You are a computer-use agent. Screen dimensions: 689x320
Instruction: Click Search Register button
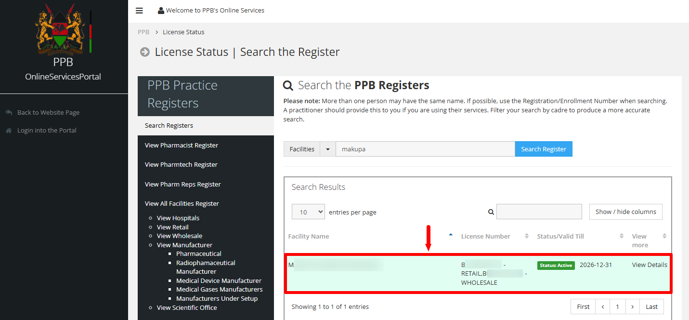[544, 149]
